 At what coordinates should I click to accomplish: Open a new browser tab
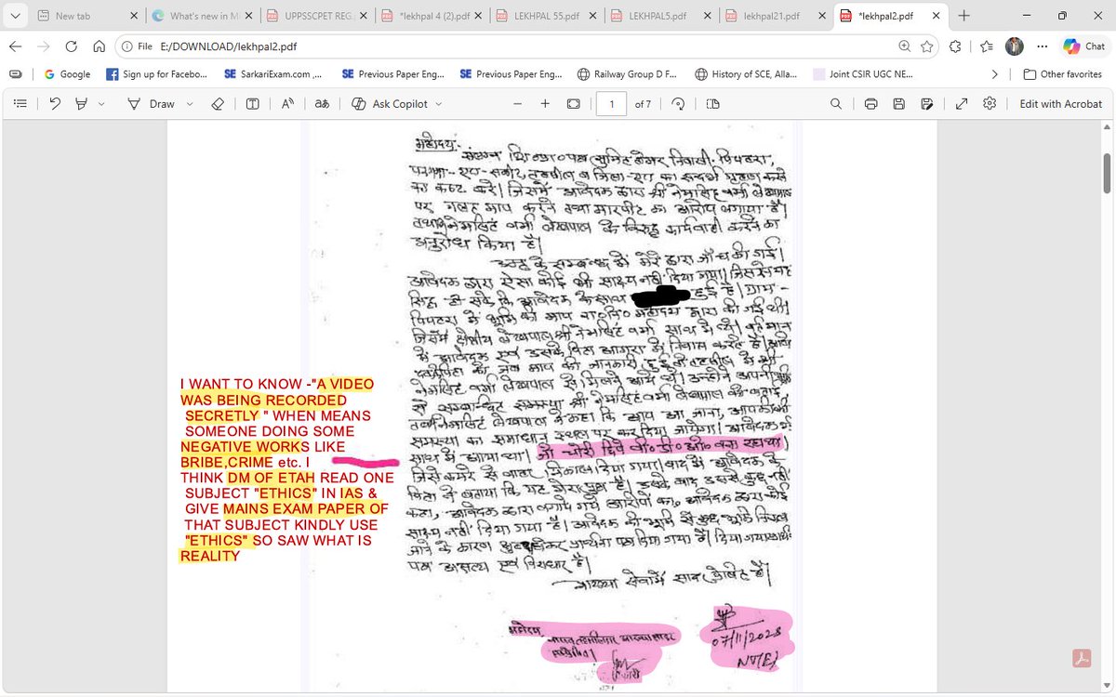click(963, 16)
